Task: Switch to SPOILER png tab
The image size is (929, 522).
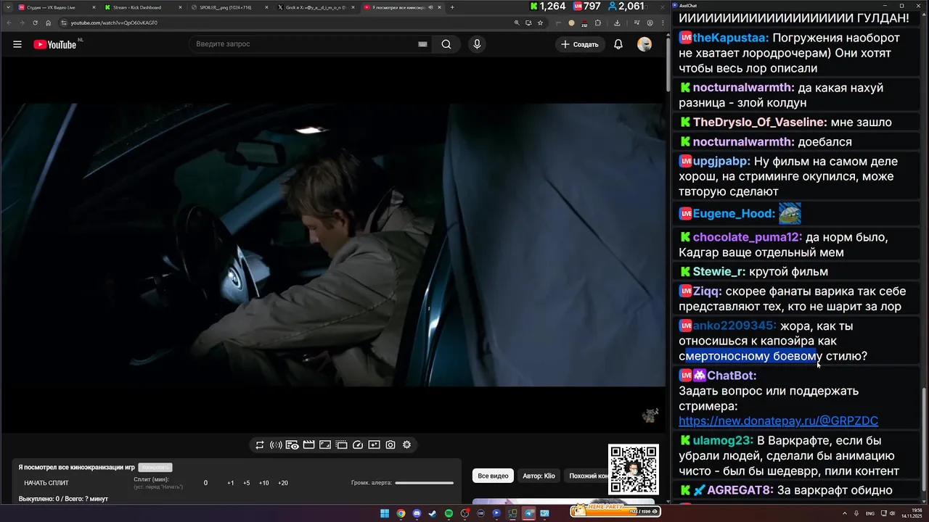Action: pos(229,7)
